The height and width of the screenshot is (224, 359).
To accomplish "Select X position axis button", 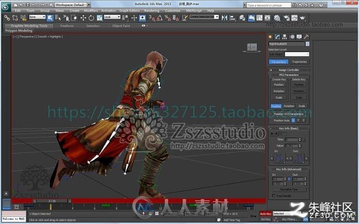I will [x=293, y=120].
